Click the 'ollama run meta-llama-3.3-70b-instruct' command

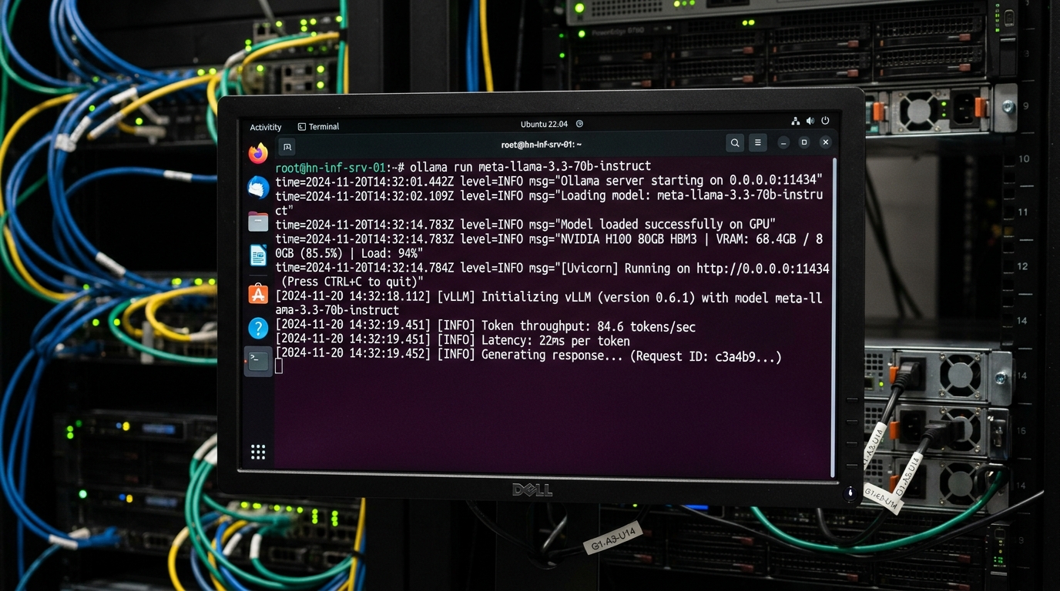point(531,166)
